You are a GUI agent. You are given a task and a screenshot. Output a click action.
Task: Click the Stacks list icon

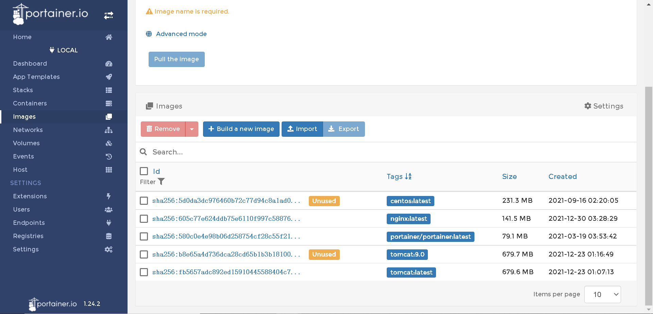(x=109, y=90)
